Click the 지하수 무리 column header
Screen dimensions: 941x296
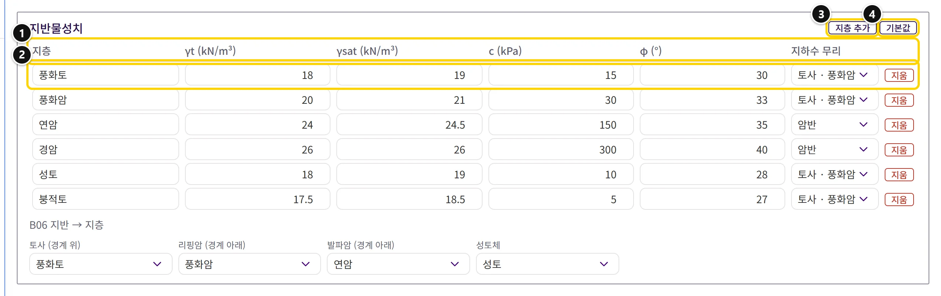(816, 51)
